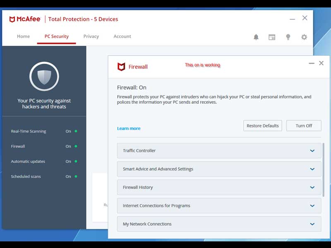The height and width of the screenshot is (248, 331).
Task: Open Scheduled scans from the sidebar
Action: click(26, 176)
